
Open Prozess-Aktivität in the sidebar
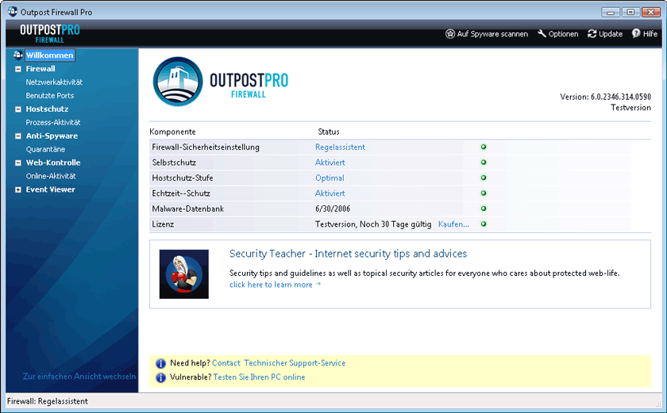click(x=52, y=122)
